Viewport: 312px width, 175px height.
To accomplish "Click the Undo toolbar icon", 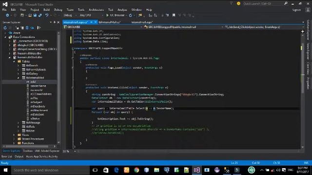I will click(x=47, y=15).
